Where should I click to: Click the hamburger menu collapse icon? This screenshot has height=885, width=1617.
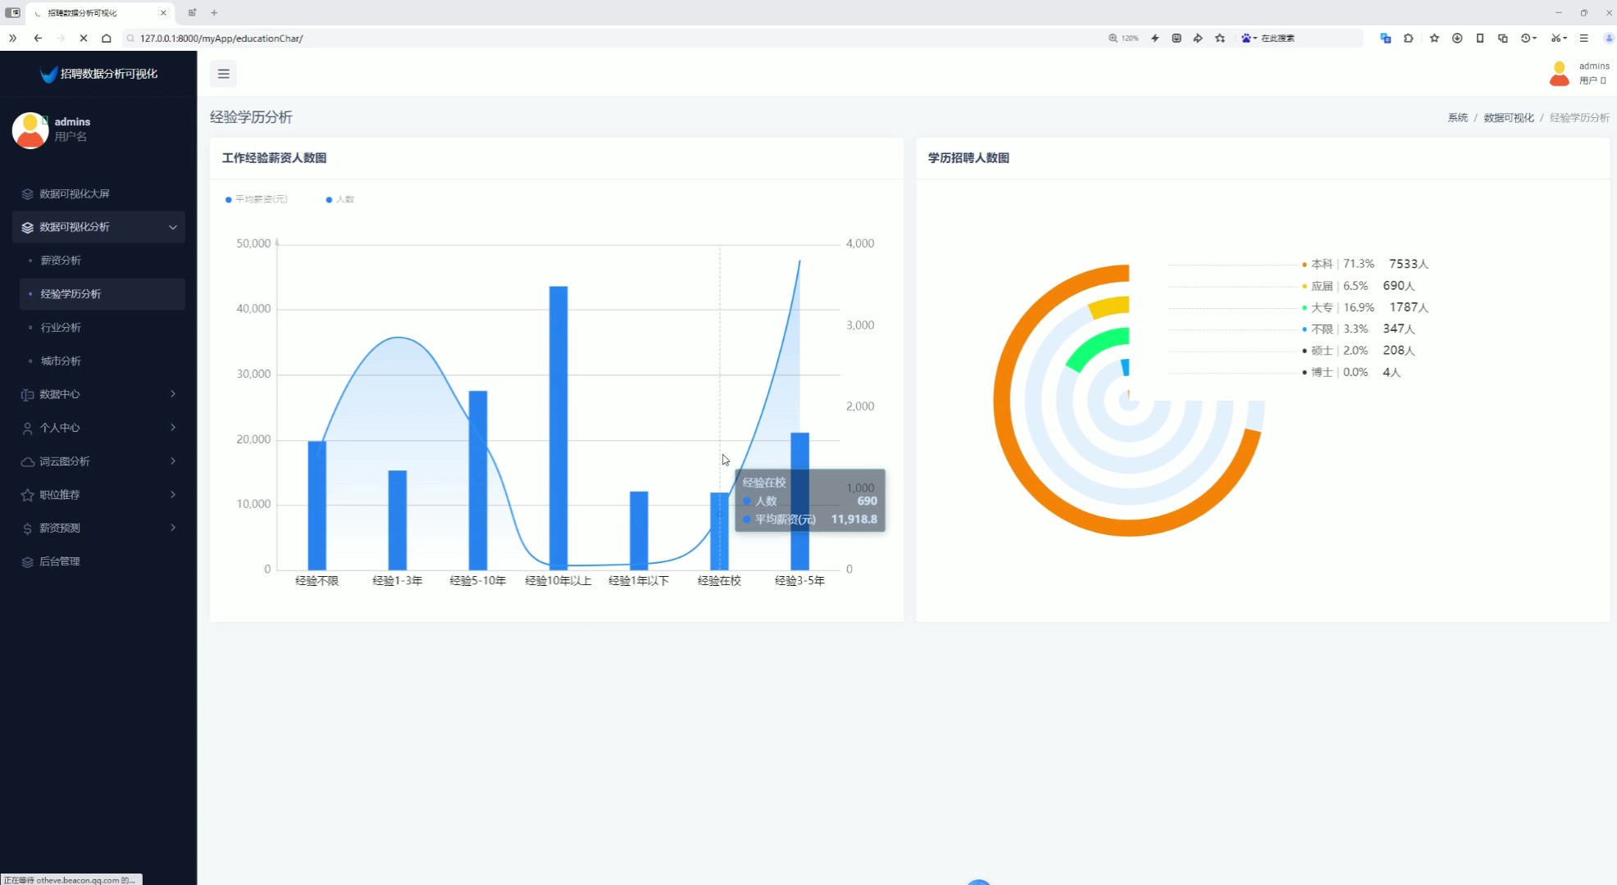[223, 74]
